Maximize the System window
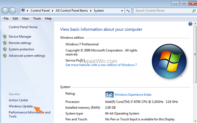The image size is (197, 123). 184,3
